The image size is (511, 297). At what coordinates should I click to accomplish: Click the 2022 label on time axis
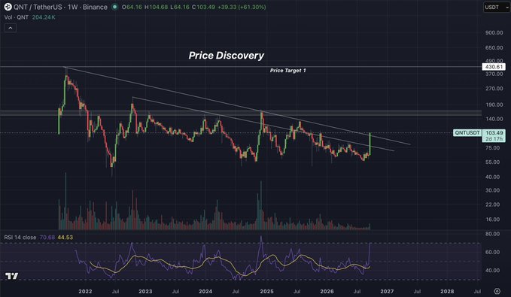coord(85,292)
